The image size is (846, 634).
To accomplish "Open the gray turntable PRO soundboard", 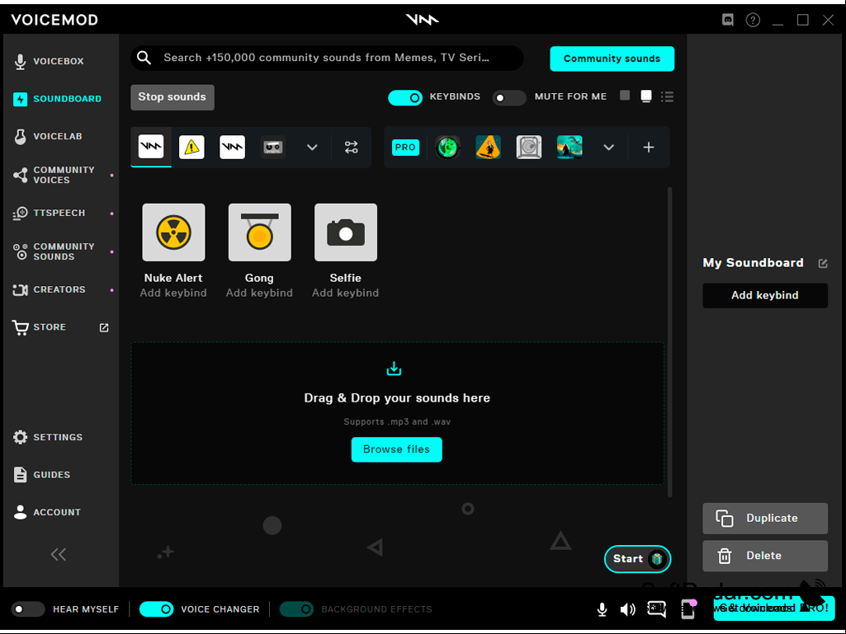I will [529, 147].
